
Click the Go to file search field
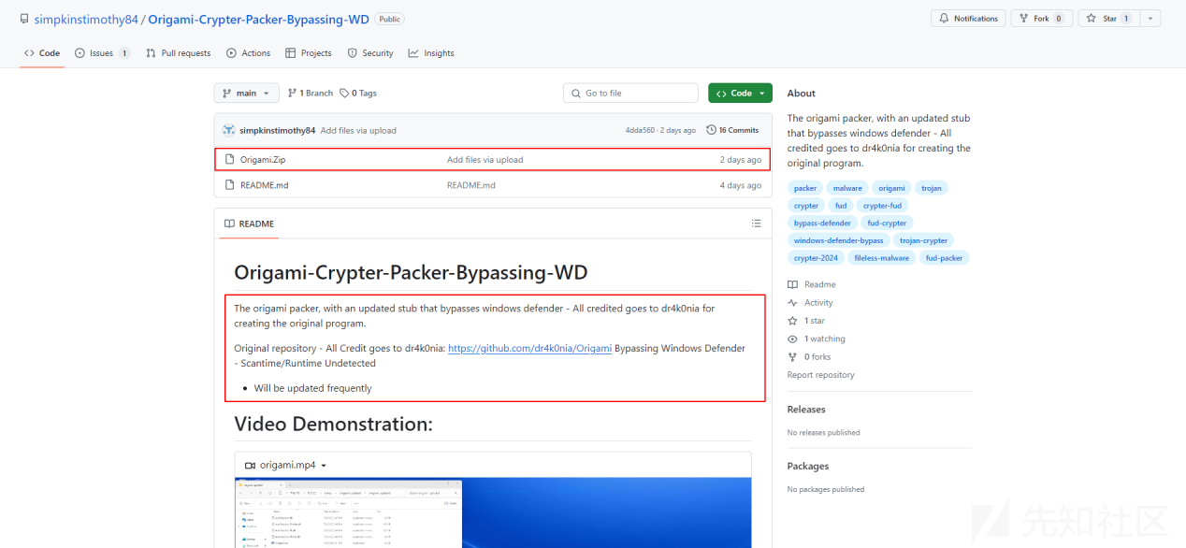pyautogui.click(x=630, y=94)
